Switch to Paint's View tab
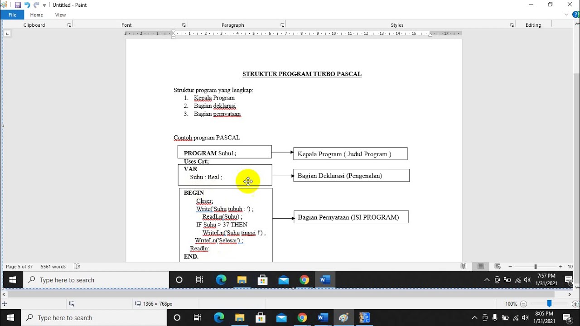 (61, 15)
